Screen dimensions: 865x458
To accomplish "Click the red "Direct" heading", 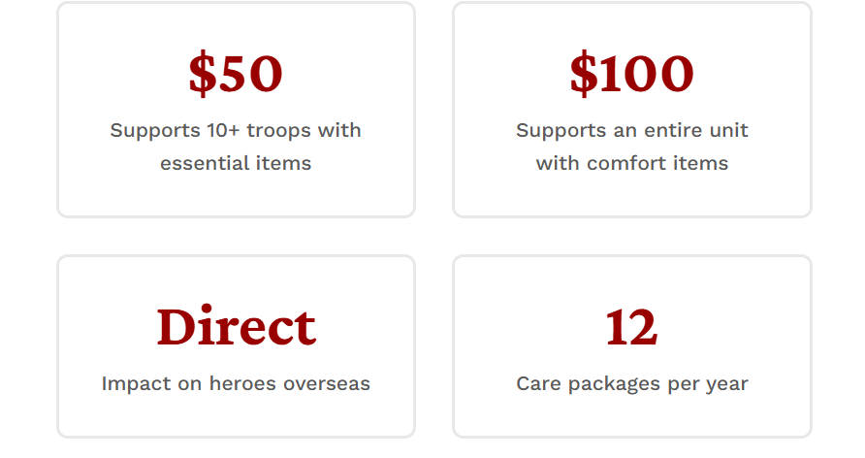I will tap(236, 327).
